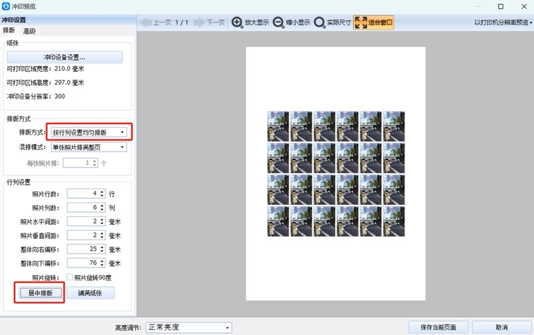
Task: Click the 可打印区域宽度: 210.0 毫米 text
Action: coord(45,69)
